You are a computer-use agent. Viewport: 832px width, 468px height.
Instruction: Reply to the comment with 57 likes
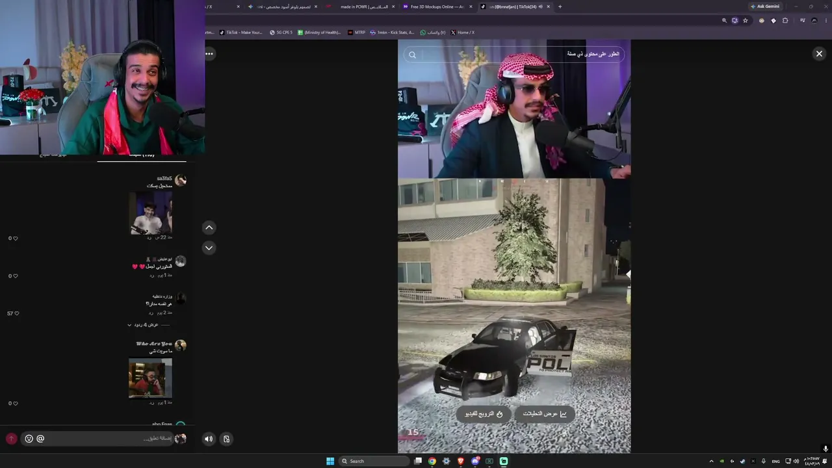[x=151, y=313]
